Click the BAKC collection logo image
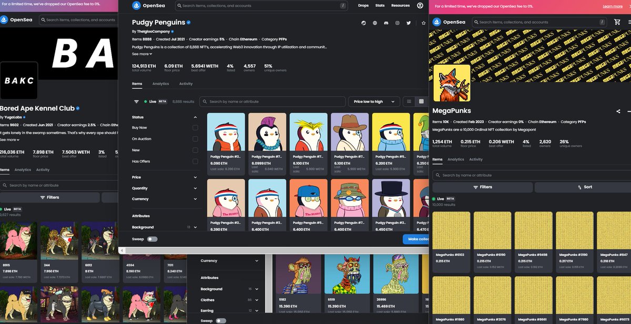631x324 pixels. pyautogui.click(x=19, y=80)
